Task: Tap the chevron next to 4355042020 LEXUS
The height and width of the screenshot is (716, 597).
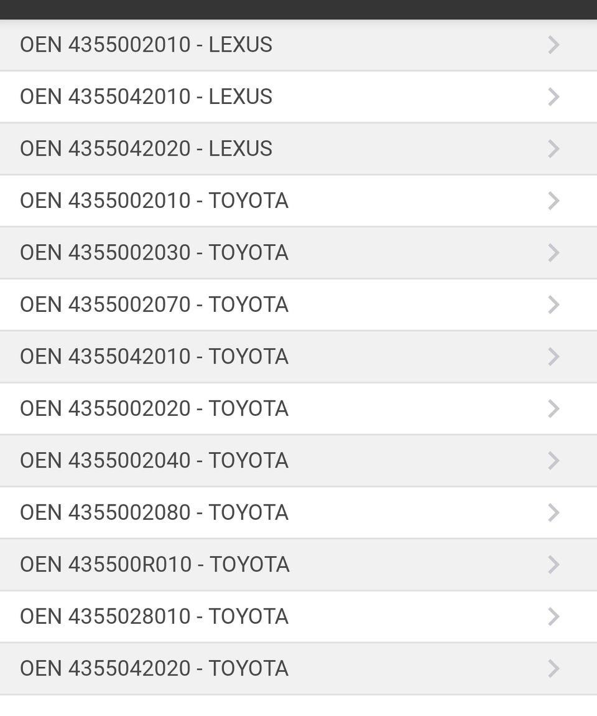Action: click(x=553, y=149)
